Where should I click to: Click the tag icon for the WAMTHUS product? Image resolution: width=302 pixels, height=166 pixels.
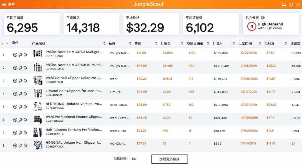click(x=25, y=133)
